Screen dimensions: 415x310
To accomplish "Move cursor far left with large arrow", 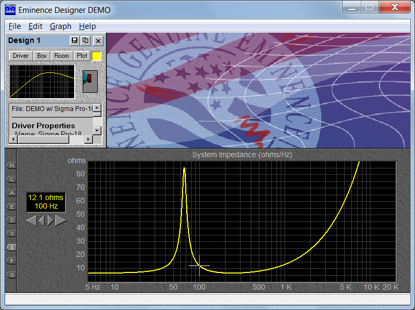I will tap(32, 220).
